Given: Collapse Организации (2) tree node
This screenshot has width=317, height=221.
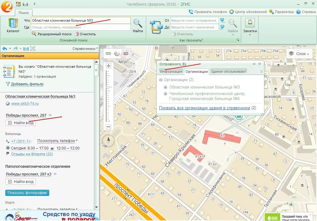Looking at the screenshot, I should point(161,80).
